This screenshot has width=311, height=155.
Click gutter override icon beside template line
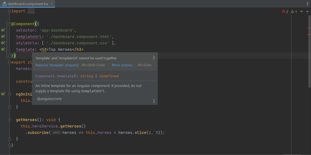(x=3, y=49)
